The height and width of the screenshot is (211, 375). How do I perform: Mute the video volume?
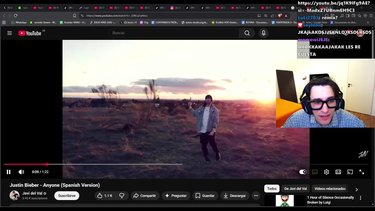tap(21, 172)
